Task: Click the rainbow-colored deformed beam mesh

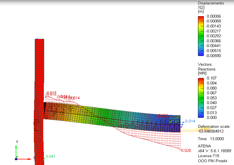Action: pyautogui.click(x=112, y=117)
